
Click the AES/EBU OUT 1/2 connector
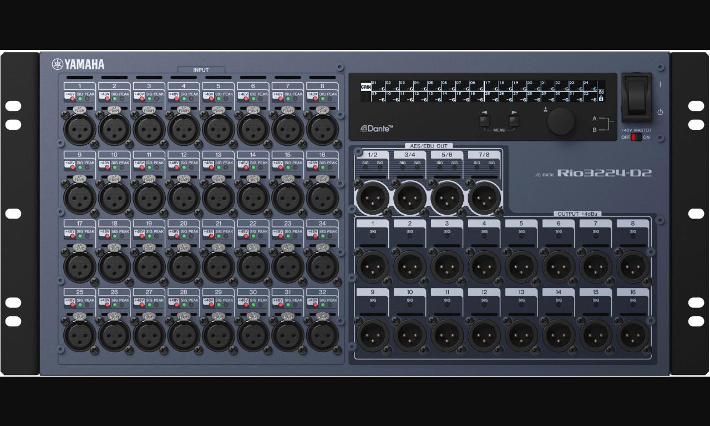point(373,198)
